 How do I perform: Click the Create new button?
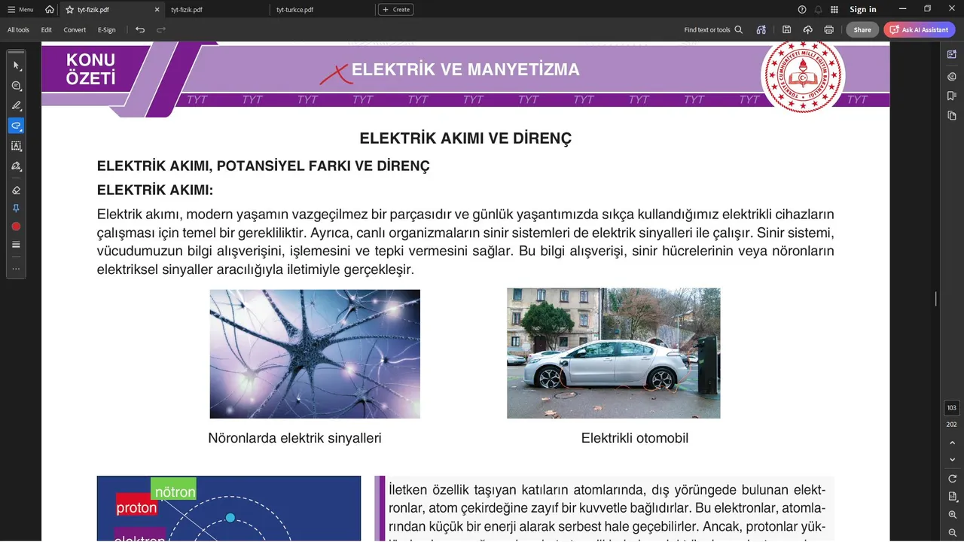(x=396, y=10)
